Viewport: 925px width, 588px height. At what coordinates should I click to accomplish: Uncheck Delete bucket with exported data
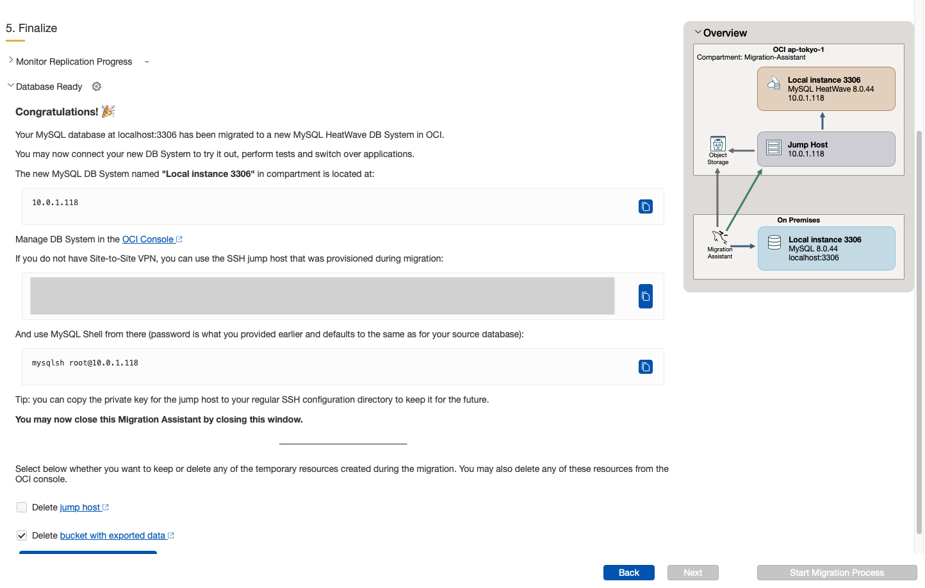coord(22,535)
